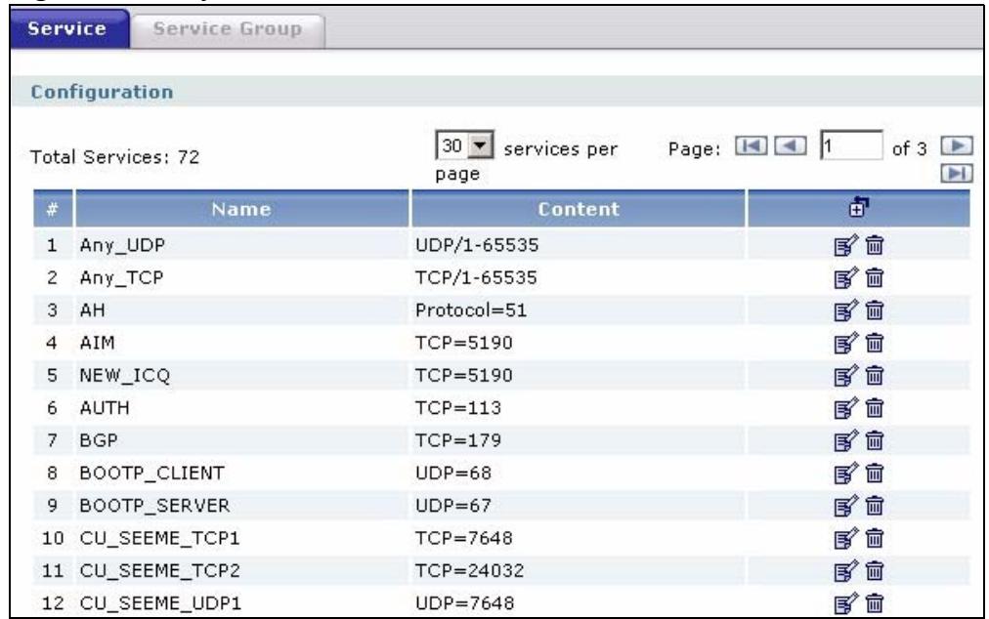Viewport: 989px width, 619px height.
Task: Open the services per page dropdown
Action: (465, 146)
